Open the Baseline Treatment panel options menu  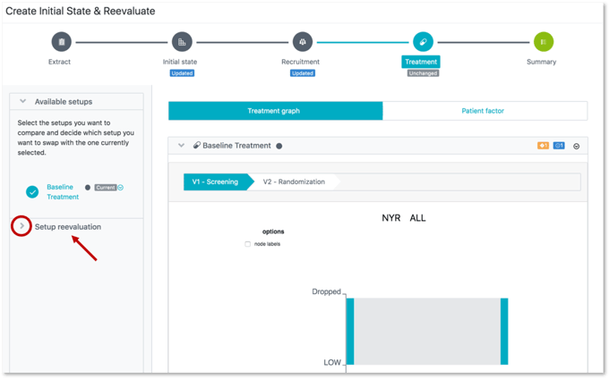click(x=577, y=147)
